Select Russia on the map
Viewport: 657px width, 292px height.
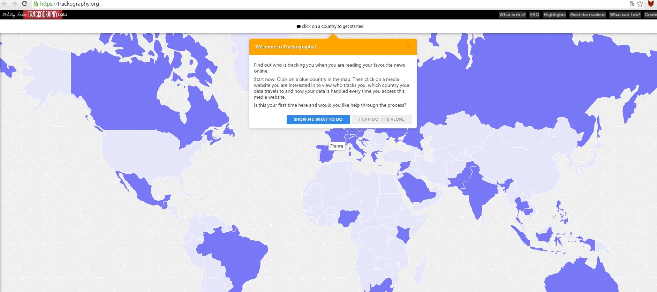point(523,80)
